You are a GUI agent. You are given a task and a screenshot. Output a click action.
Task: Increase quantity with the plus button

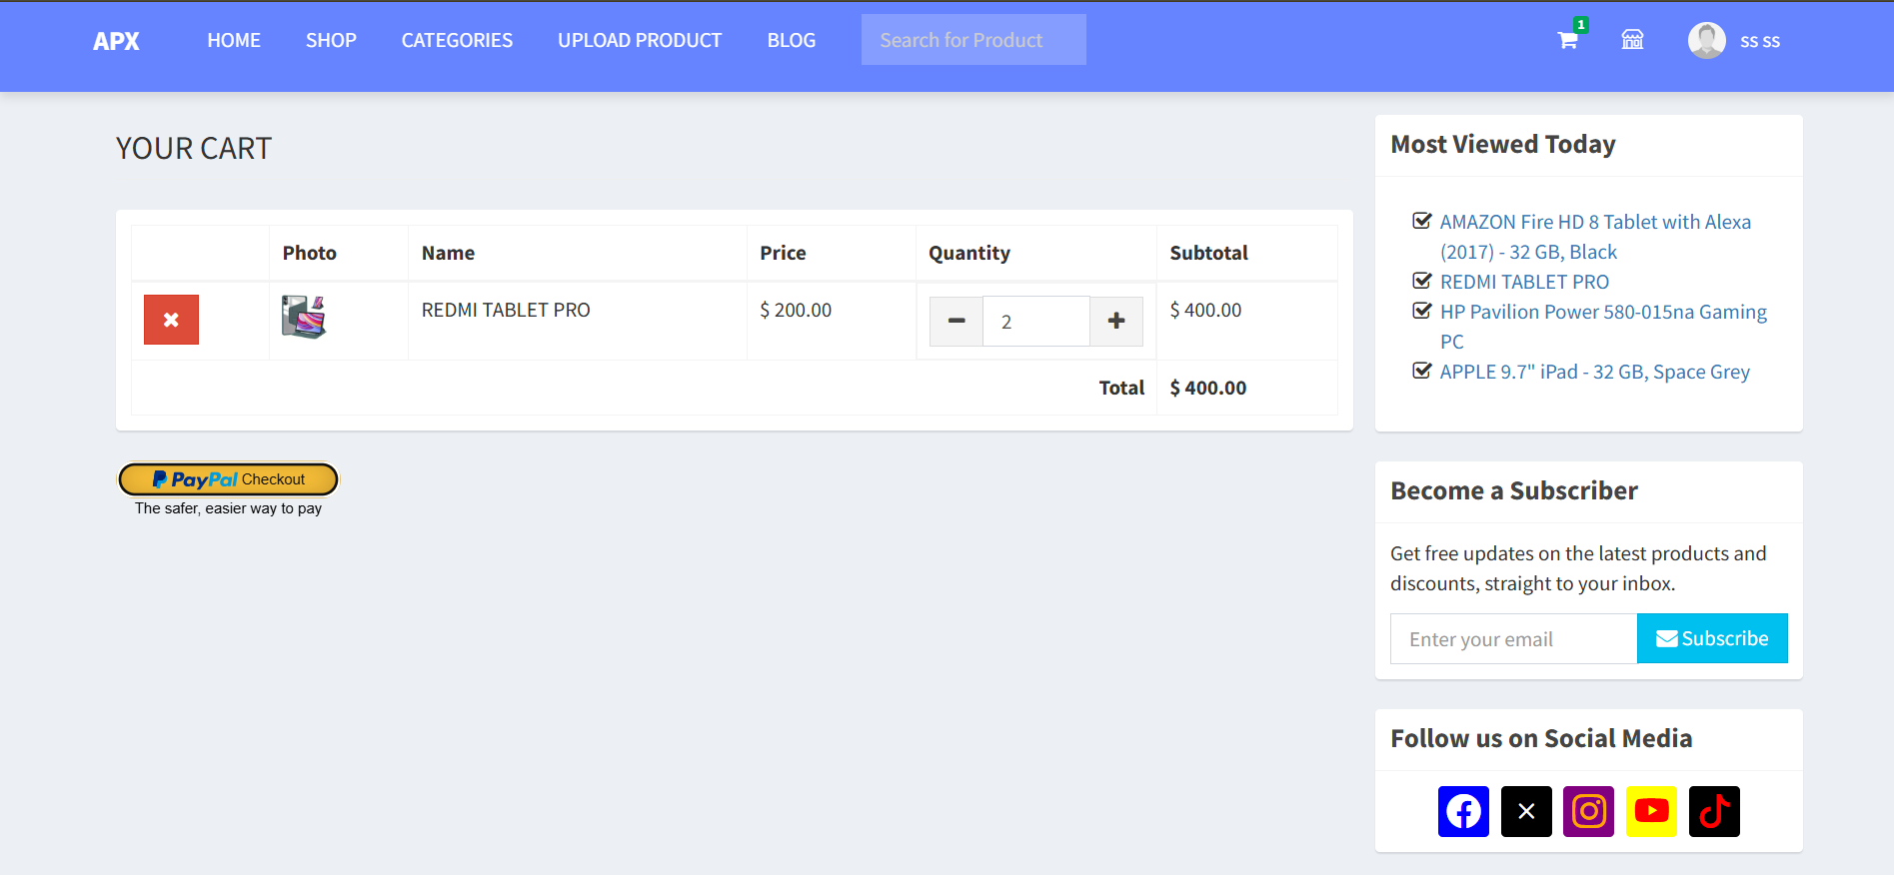[1116, 321]
